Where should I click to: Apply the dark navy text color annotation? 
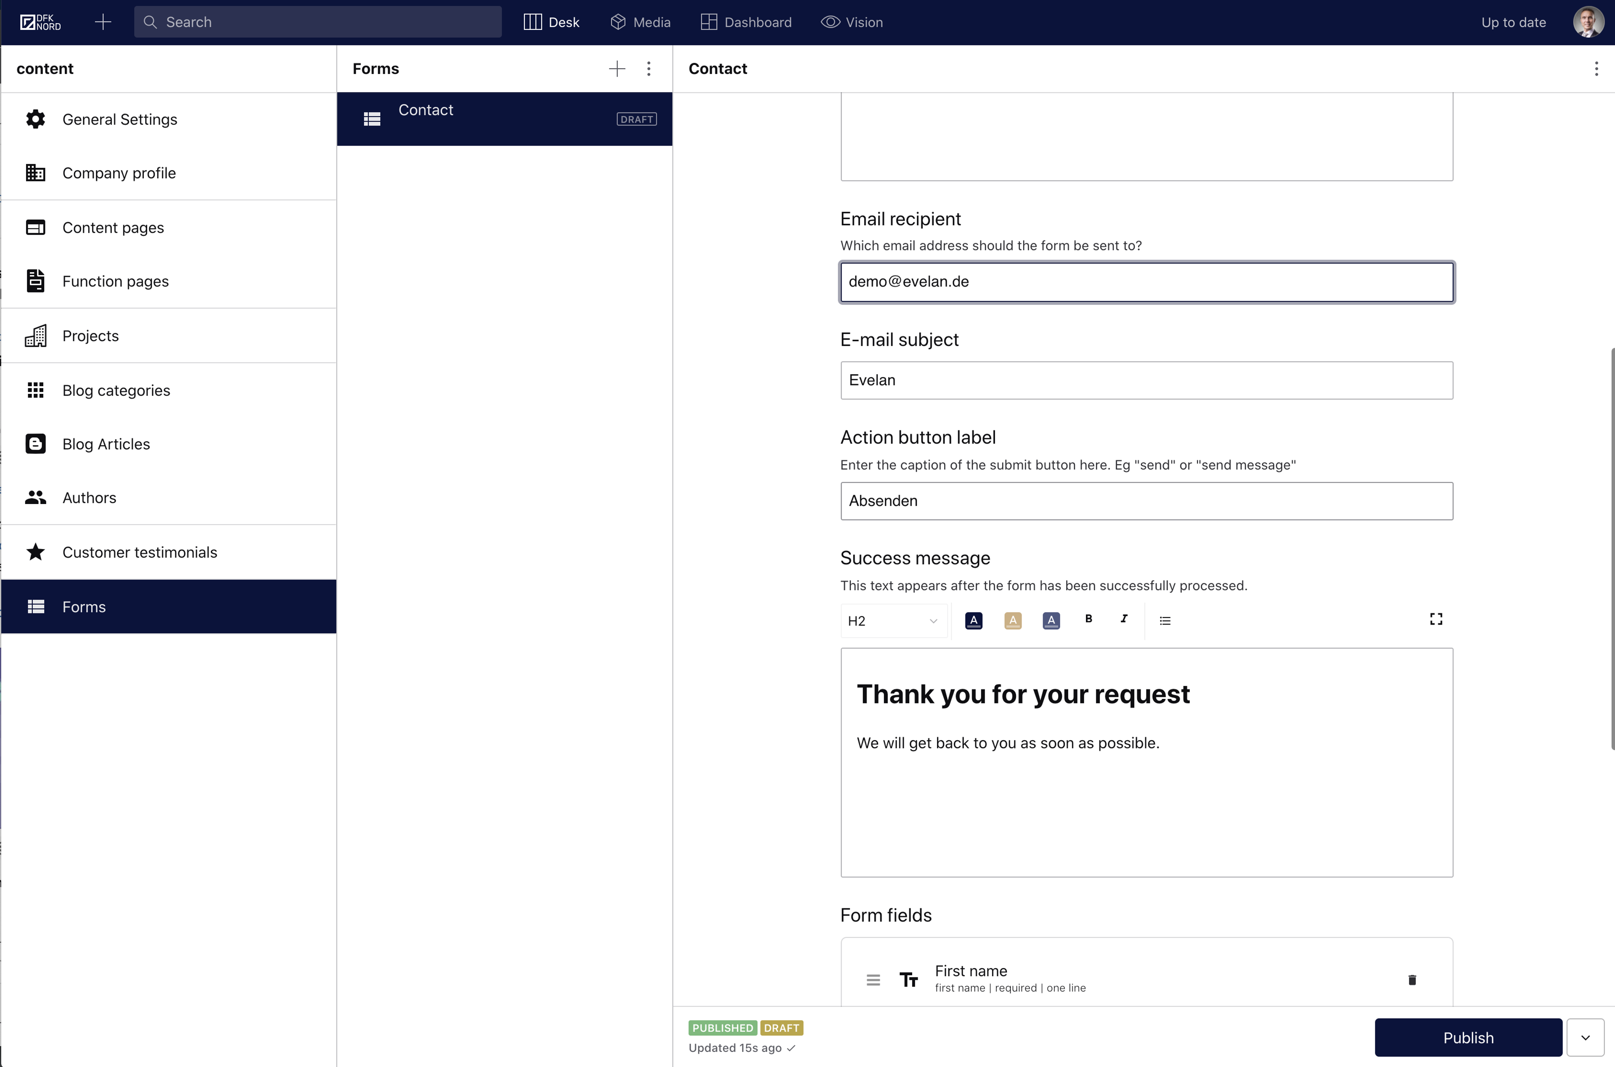click(x=973, y=620)
